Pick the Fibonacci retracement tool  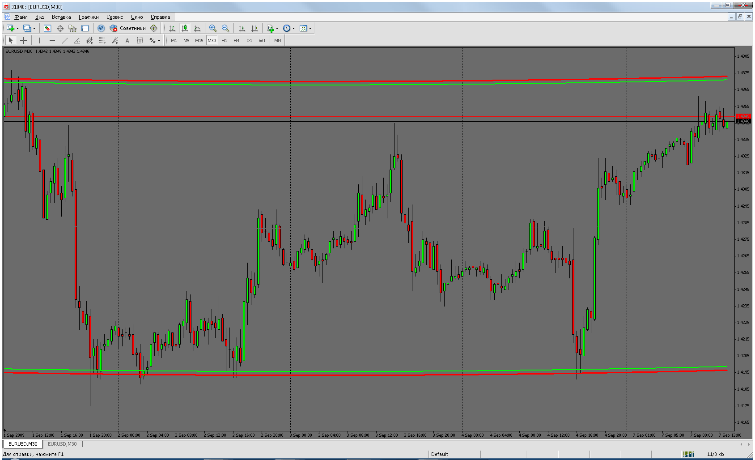tap(102, 40)
